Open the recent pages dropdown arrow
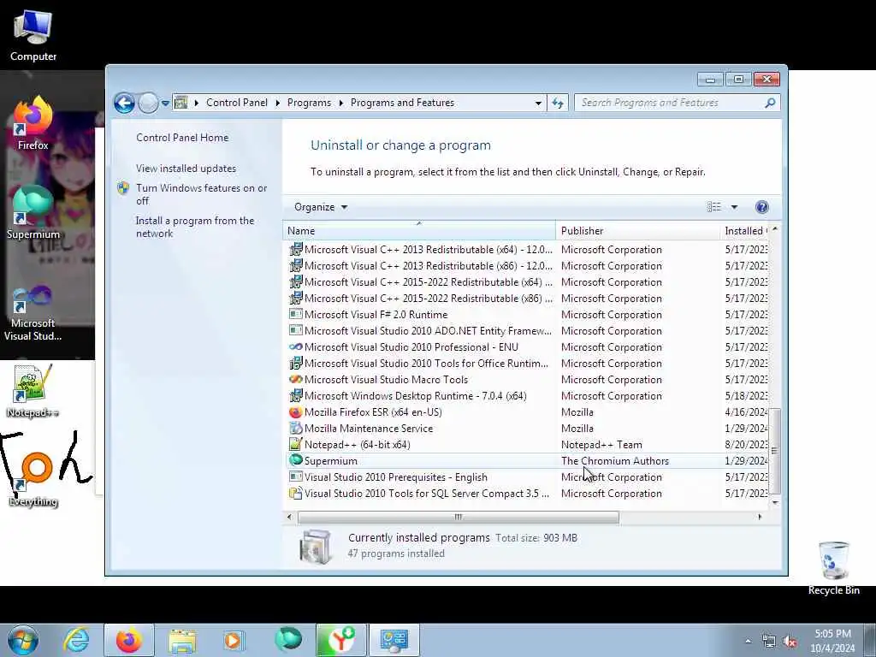 point(165,104)
